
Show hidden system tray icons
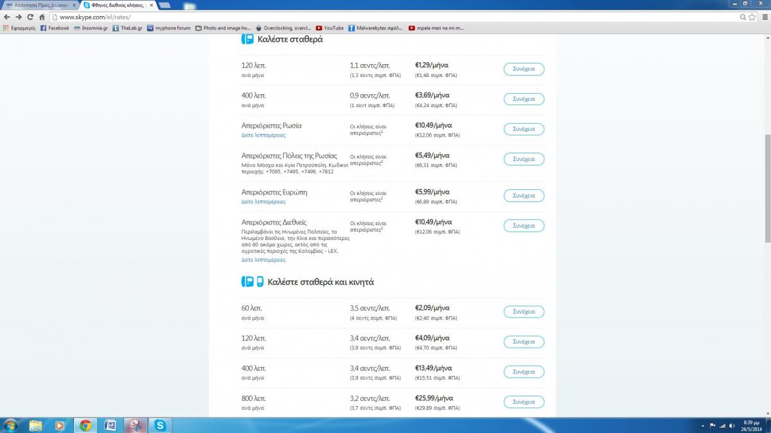pyautogui.click(x=702, y=425)
